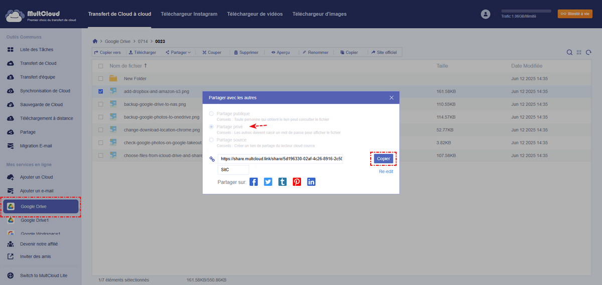Image resolution: width=602 pixels, height=285 pixels.
Task: Share on Facebook
Action: 253,182
